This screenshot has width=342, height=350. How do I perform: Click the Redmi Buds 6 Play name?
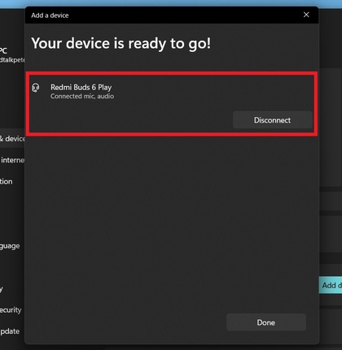coord(81,87)
